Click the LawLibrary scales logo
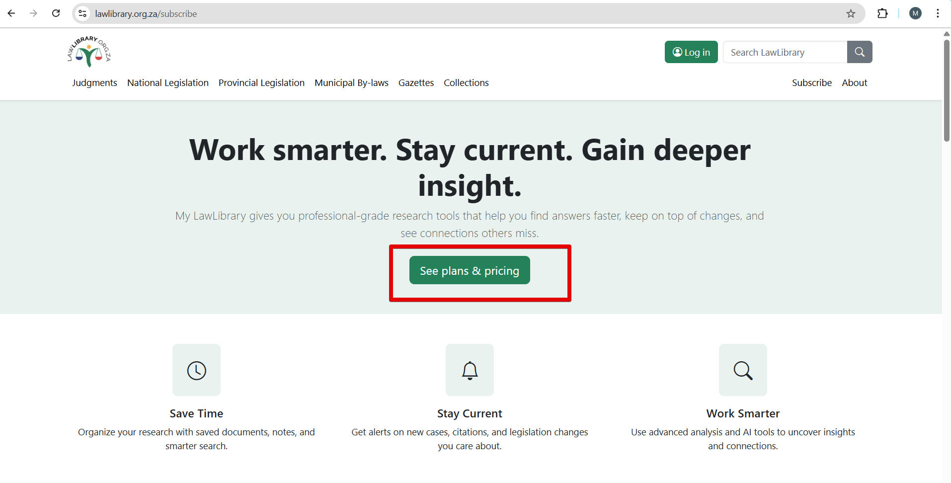951x483 pixels. click(89, 52)
